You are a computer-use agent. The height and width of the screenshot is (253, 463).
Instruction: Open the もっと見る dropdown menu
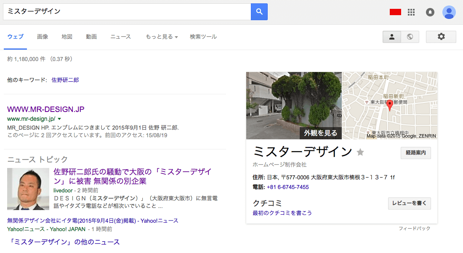[162, 37]
